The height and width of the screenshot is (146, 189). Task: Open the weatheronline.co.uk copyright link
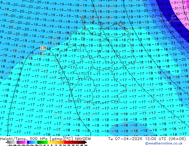164,143
